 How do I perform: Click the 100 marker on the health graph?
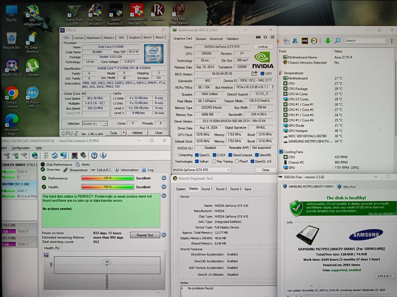(x=107, y=262)
